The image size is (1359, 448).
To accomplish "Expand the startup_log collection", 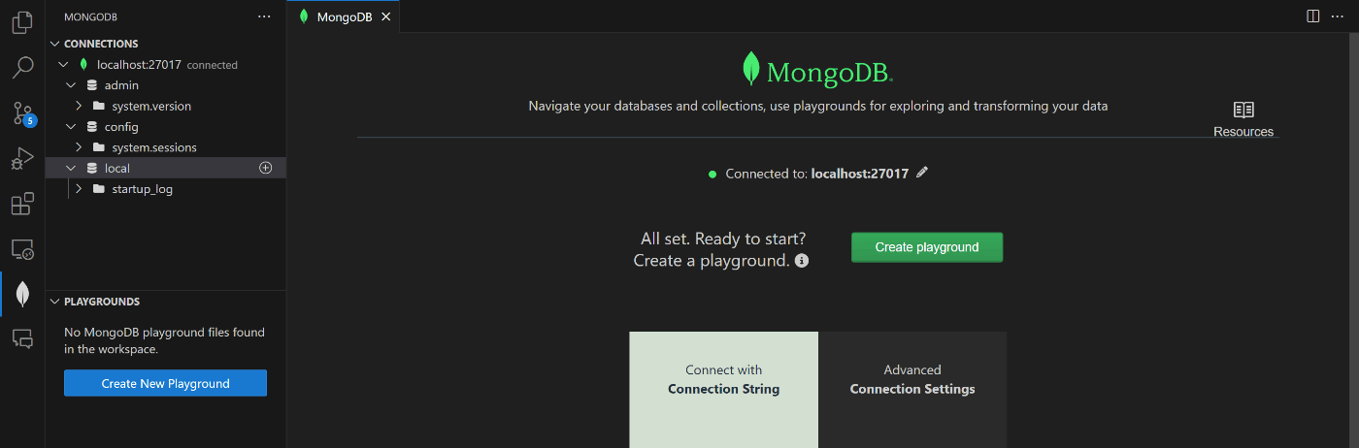I will pos(79,189).
